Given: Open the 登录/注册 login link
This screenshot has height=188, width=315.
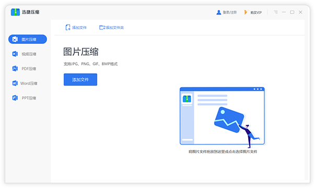Looking at the screenshot, I should coord(230,13).
